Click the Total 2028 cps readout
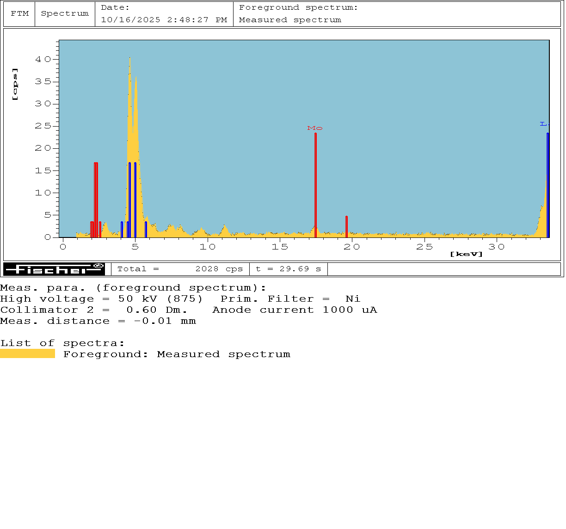The height and width of the screenshot is (529, 566). tap(180, 269)
